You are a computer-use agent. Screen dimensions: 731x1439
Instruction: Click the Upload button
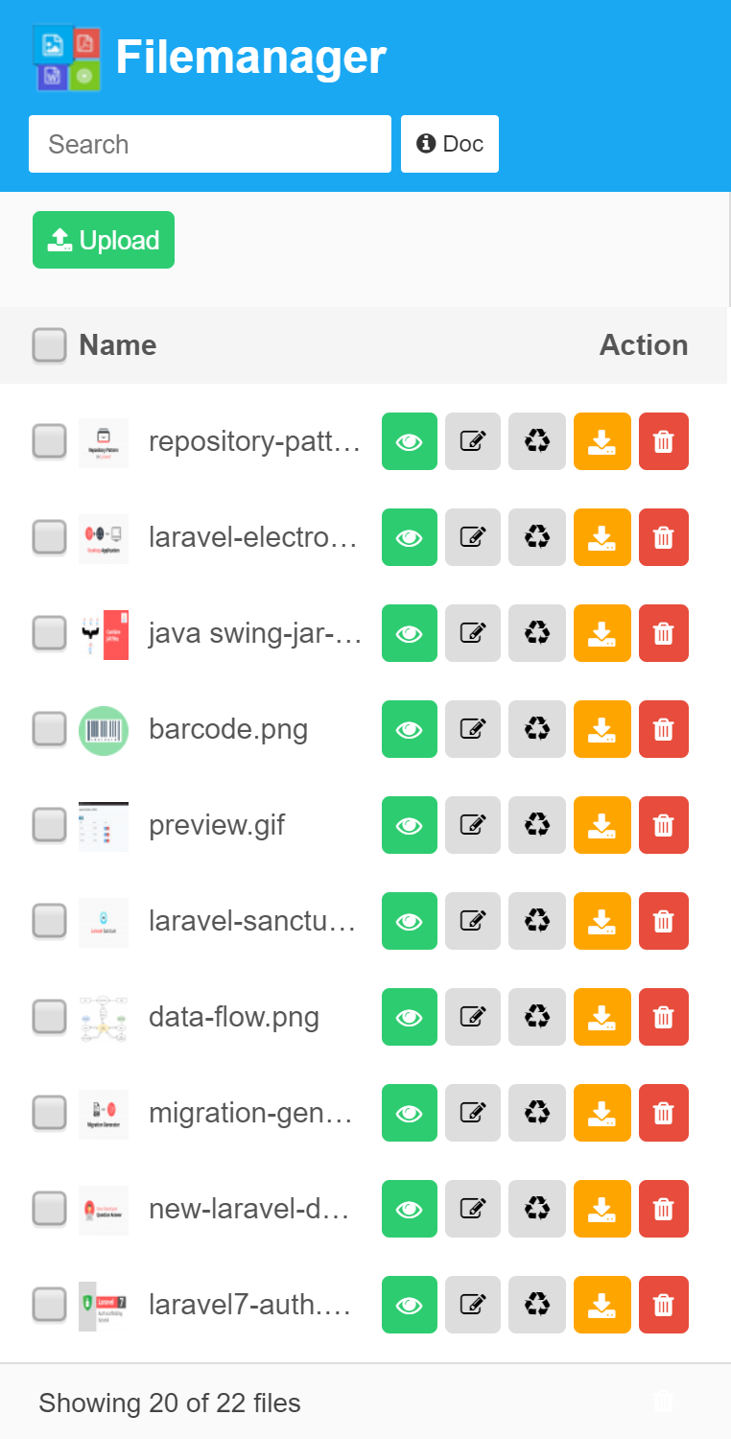point(104,240)
